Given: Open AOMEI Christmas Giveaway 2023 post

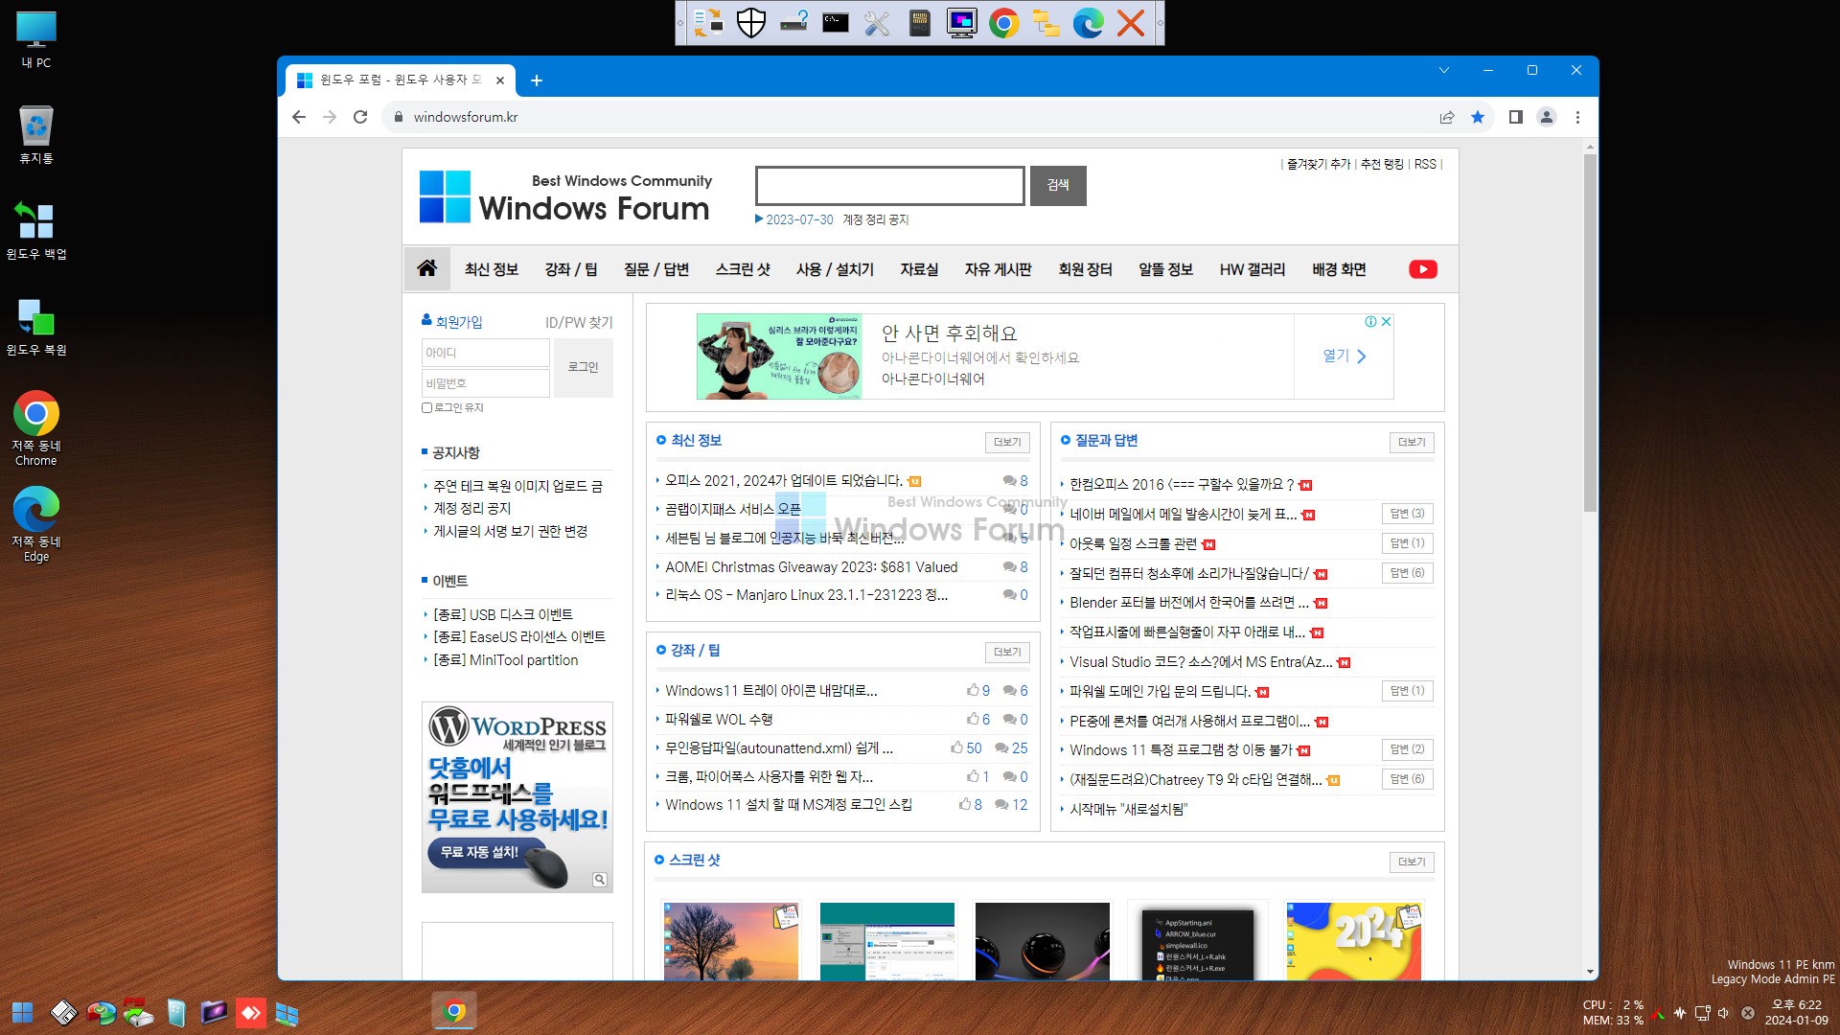Looking at the screenshot, I should 811,567.
